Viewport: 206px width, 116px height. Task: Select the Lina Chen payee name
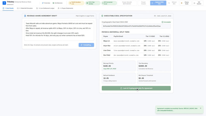coord(107,50)
